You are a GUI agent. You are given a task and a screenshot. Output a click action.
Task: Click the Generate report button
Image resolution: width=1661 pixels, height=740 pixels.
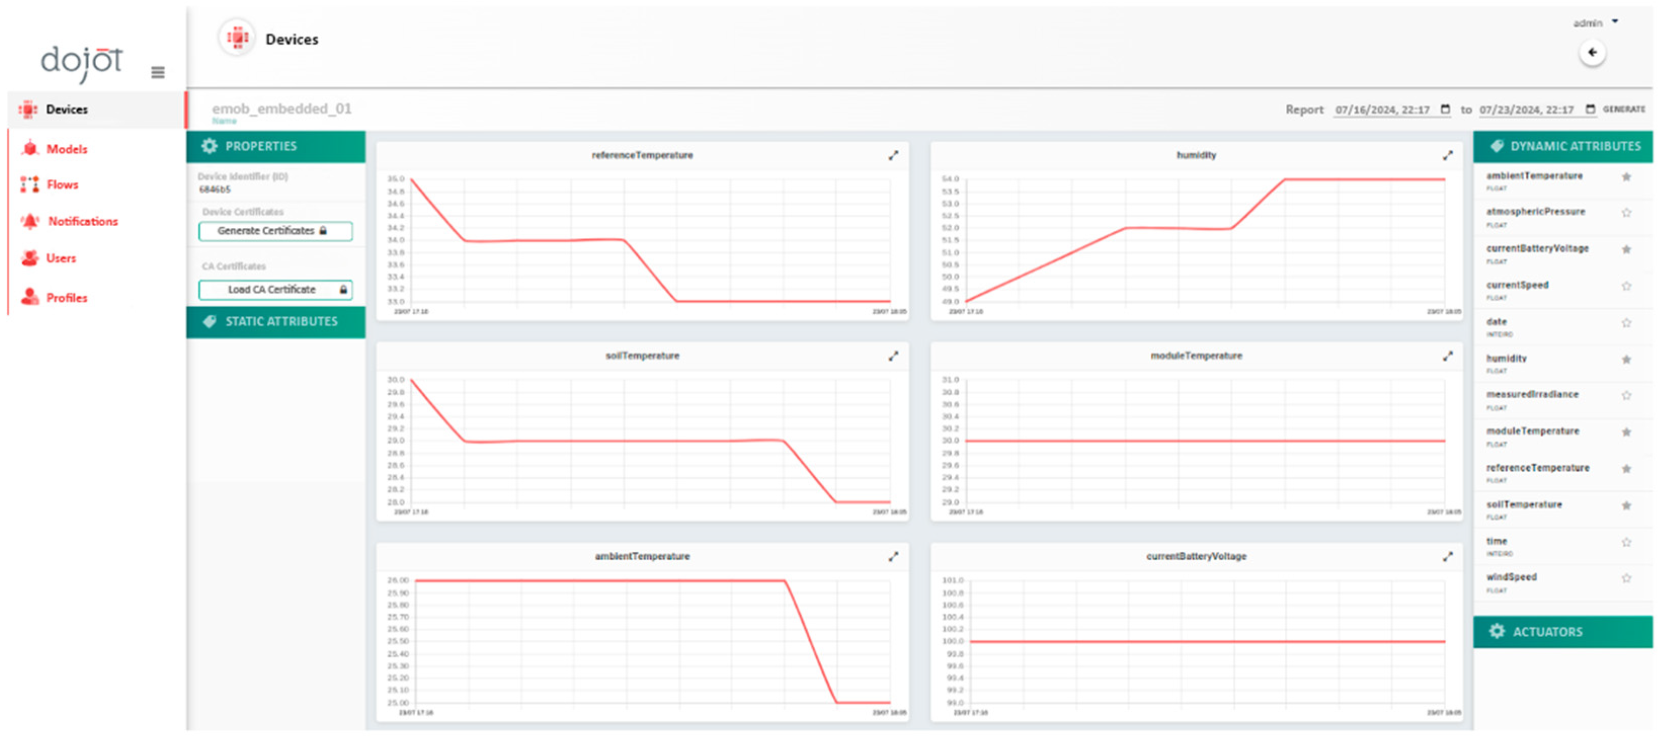(x=1624, y=109)
